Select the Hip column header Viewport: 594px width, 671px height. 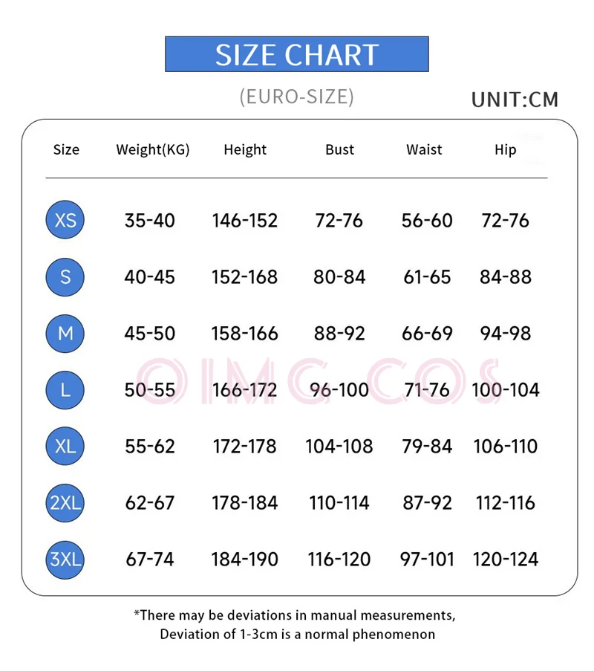pos(505,149)
